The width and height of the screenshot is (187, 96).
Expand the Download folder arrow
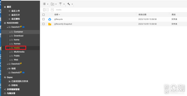coord(10,36)
